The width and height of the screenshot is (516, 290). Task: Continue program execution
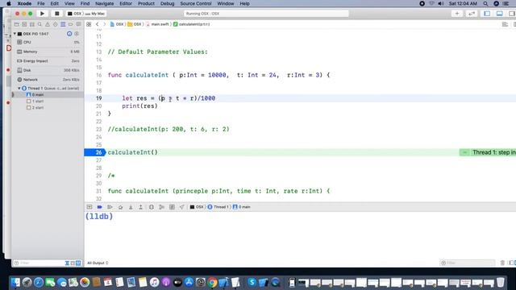[110, 207]
